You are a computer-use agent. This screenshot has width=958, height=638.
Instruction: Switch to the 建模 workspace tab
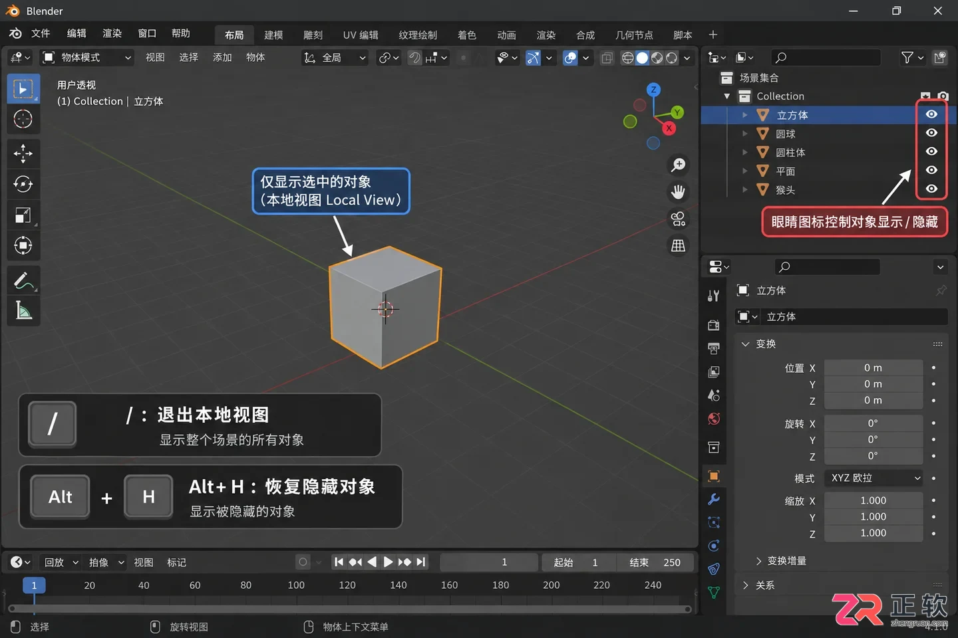coord(273,35)
